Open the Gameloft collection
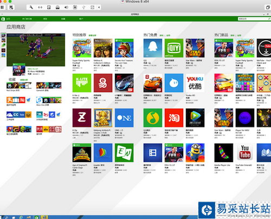Viewport: 271px width, 219px height. pos(49,85)
